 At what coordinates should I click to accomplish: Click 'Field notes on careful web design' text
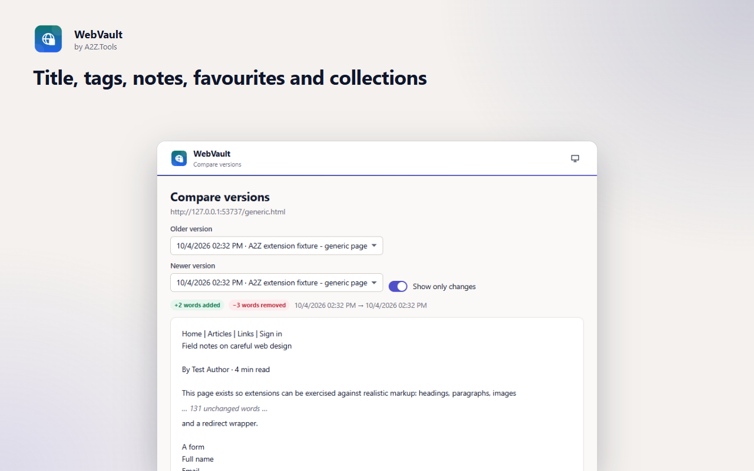click(237, 346)
